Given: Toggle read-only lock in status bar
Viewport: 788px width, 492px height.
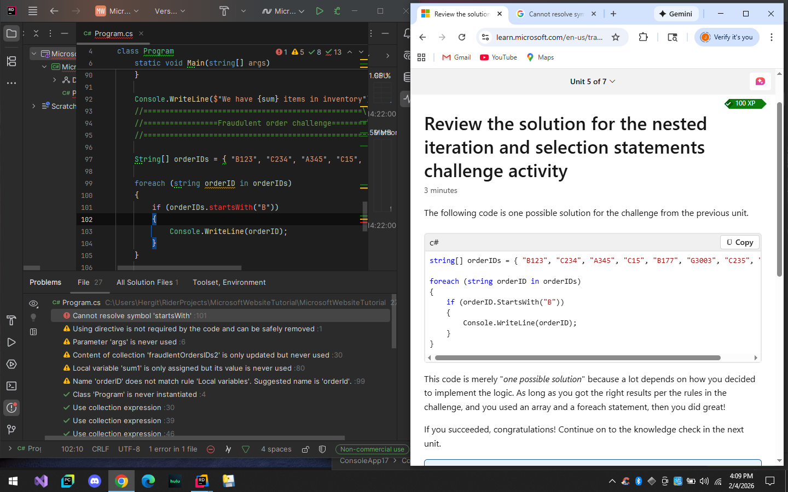Looking at the screenshot, I should coord(305,449).
